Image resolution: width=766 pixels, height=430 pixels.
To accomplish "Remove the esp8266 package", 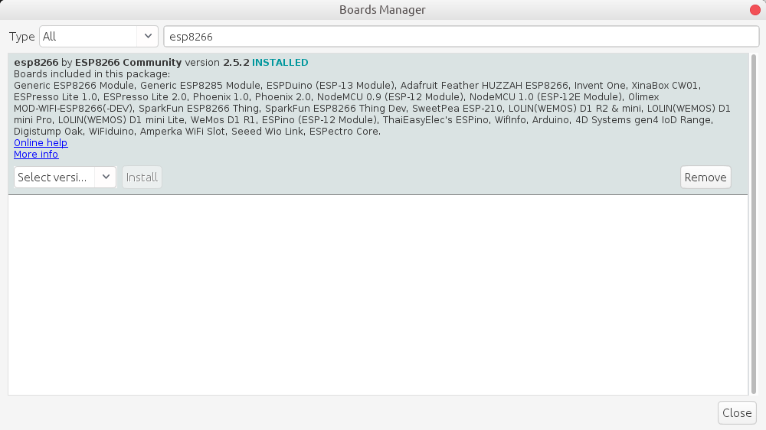I will coord(705,178).
